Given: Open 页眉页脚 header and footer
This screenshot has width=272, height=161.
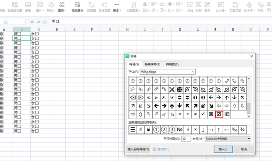Looking at the screenshot, I should (235, 7).
